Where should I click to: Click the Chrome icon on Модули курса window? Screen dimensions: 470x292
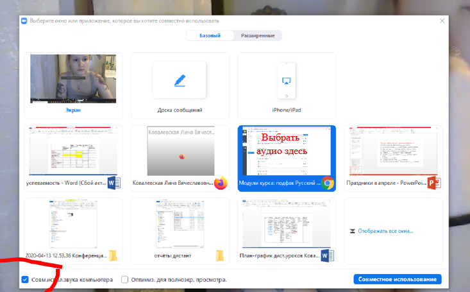coord(328,183)
